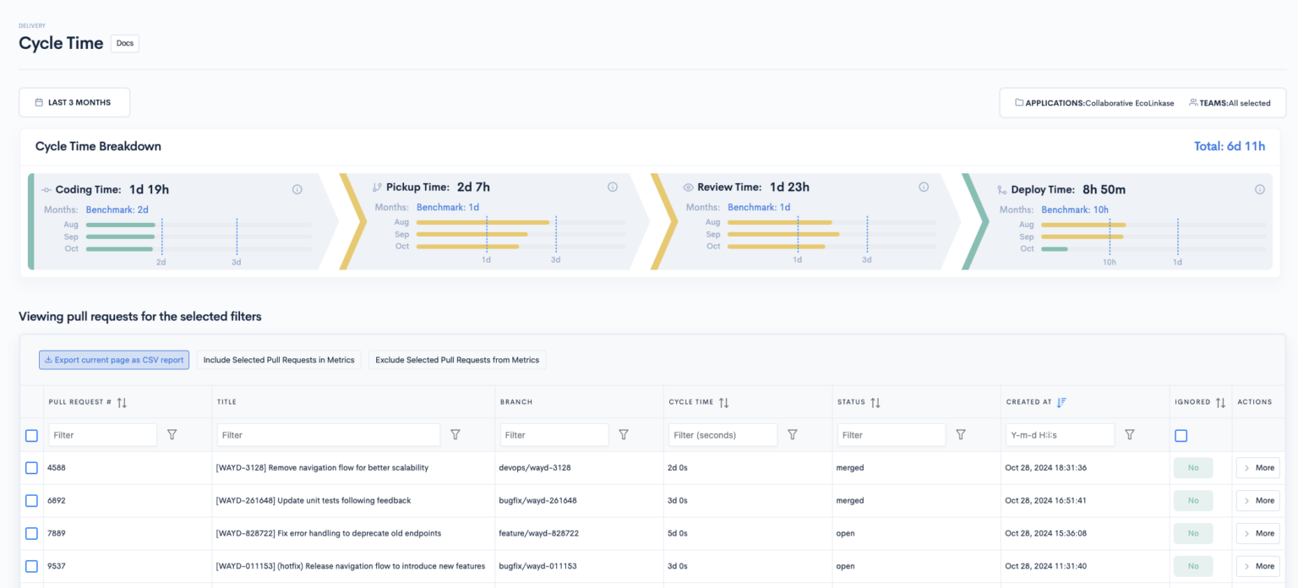
Task: Open the Pickup Time info icon
Action: click(613, 188)
